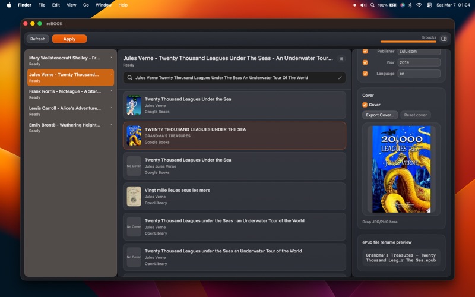The width and height of the screenshot is (475, 297).
Task: Select first Twenty Thousand Leagues result by Jules Verne
Action: tap(235, 105)
